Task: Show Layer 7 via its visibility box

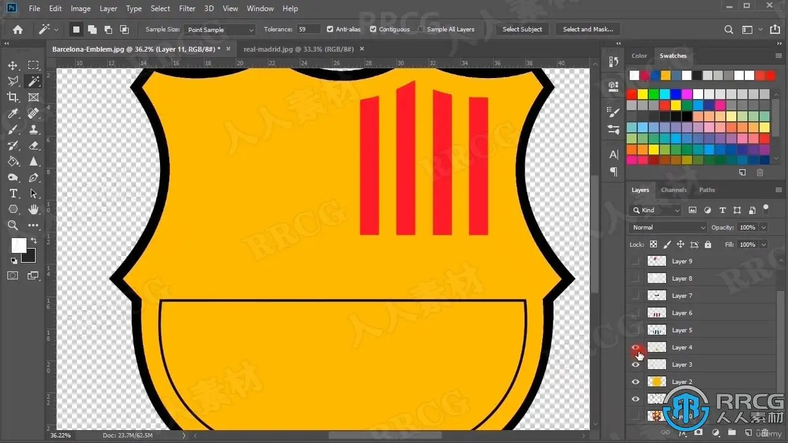Action: 636,296
